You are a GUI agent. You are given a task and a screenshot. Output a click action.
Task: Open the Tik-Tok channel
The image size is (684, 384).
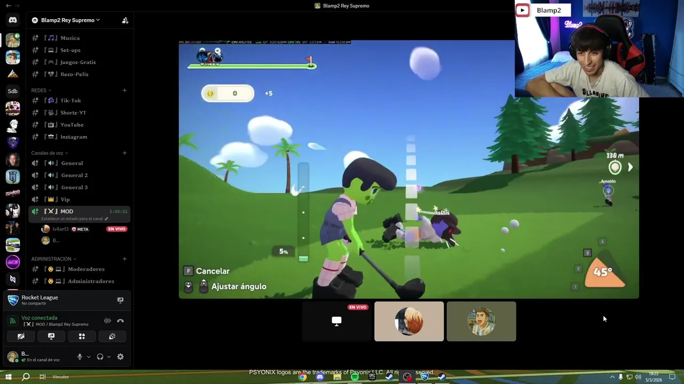point(80,101)
